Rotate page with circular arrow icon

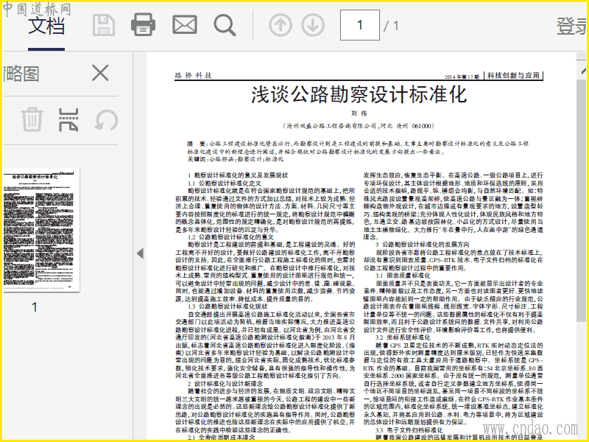(106, 120)
